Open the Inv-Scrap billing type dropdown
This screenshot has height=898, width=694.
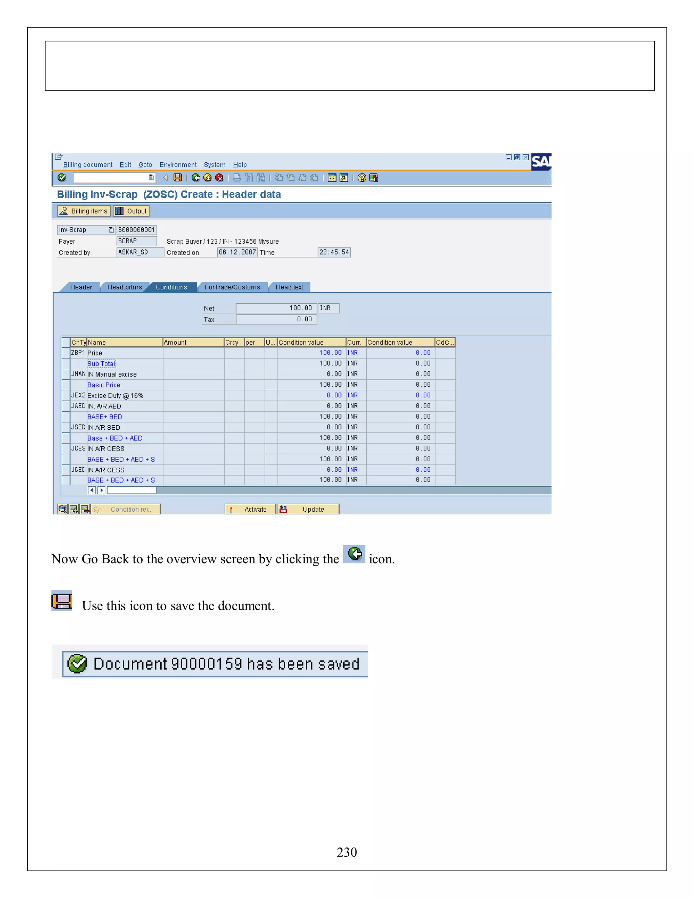(111, 230)
